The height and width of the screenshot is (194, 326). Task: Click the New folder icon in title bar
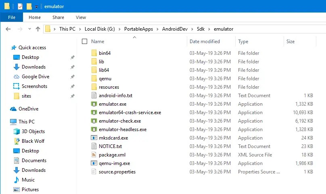tap(29, 6)
